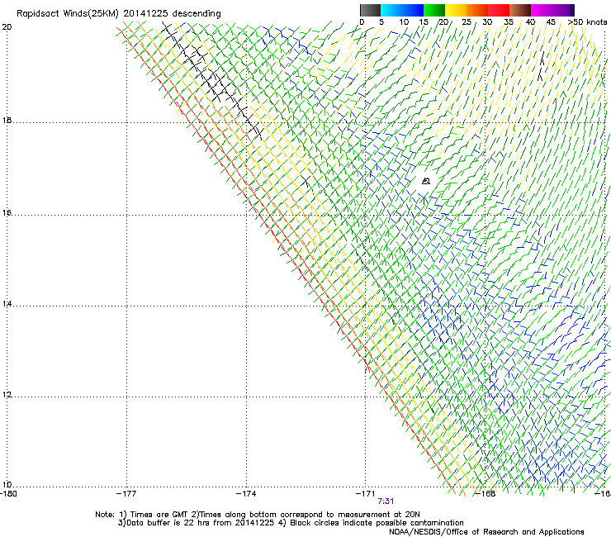Click the "NOAA/NESDIS/Office of Research and Applications" credit
The image size is (611, 537).
pos(486,532)
